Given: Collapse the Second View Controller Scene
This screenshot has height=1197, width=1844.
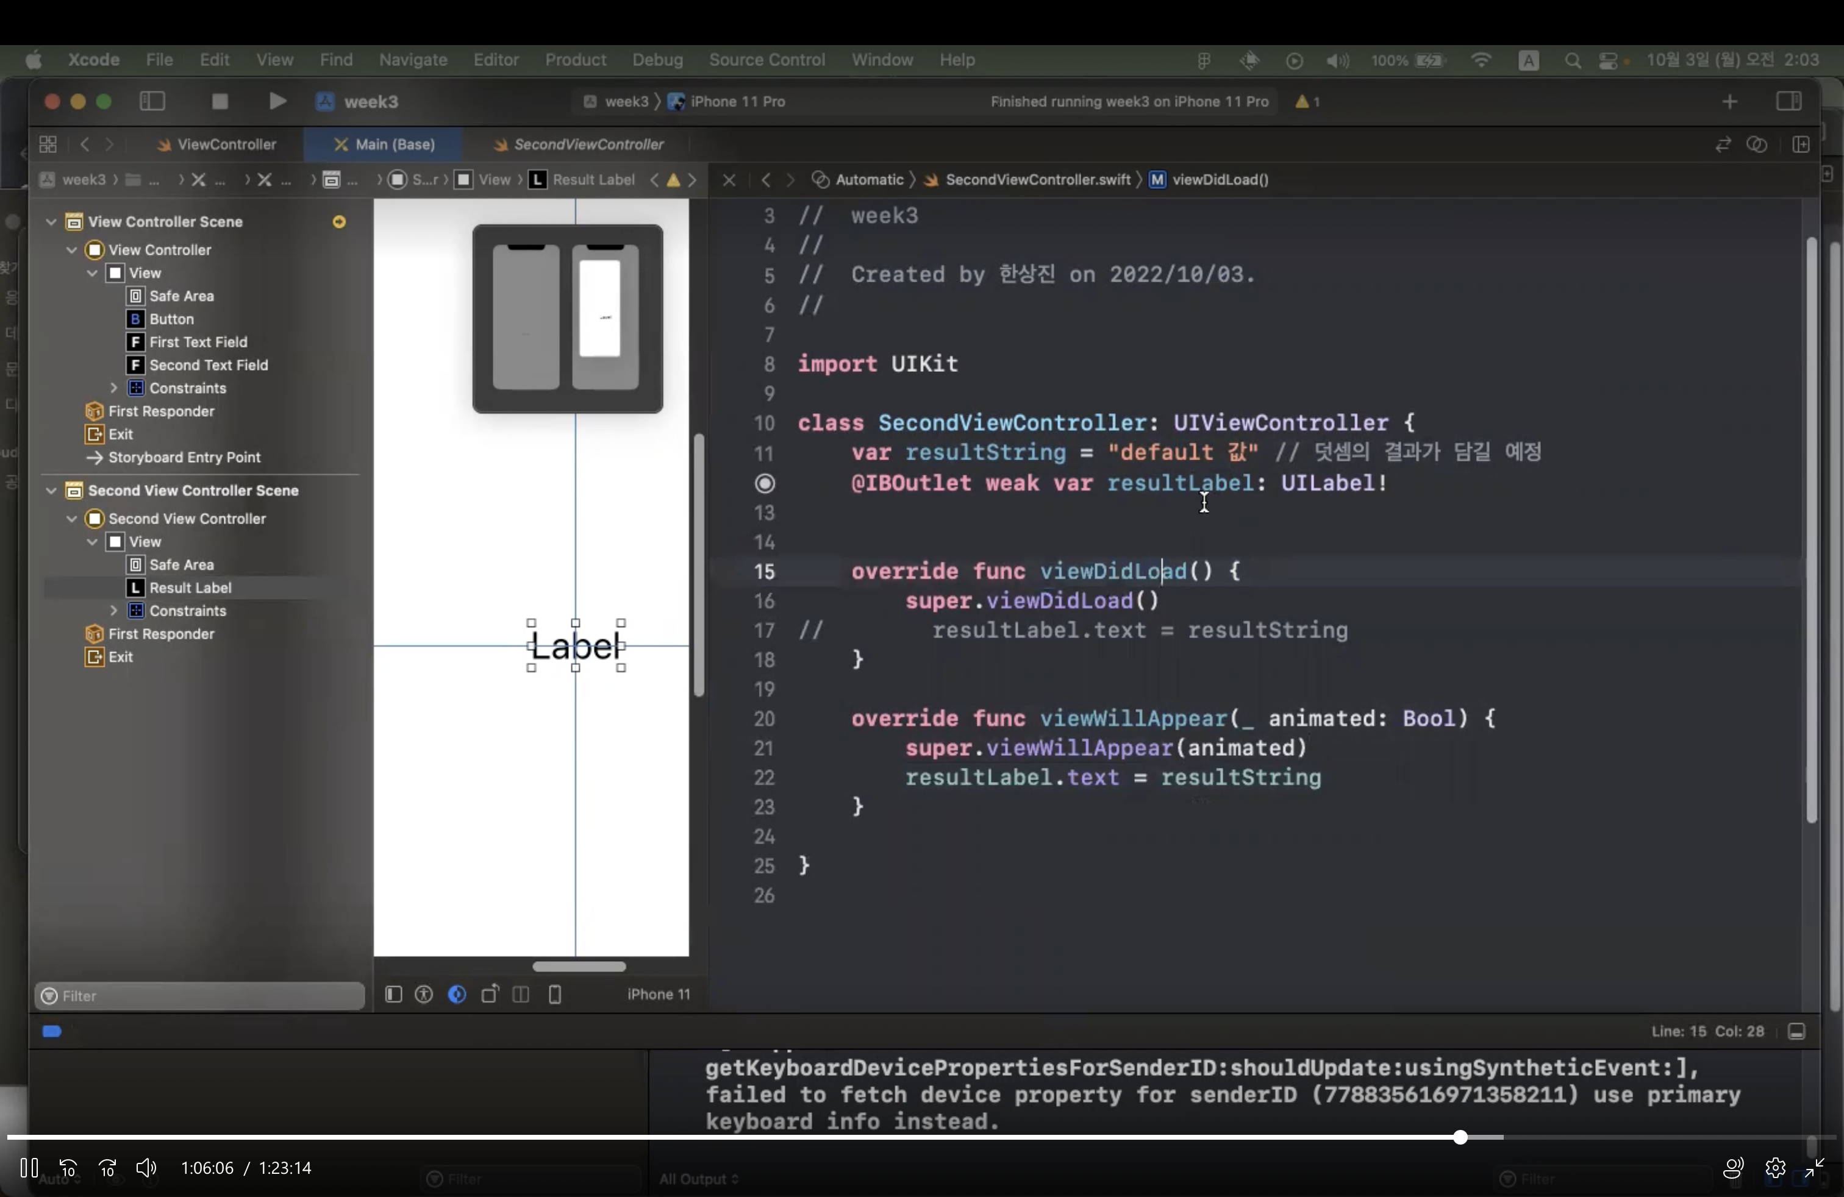Looking at the screenshot, I should click(51, 491).
